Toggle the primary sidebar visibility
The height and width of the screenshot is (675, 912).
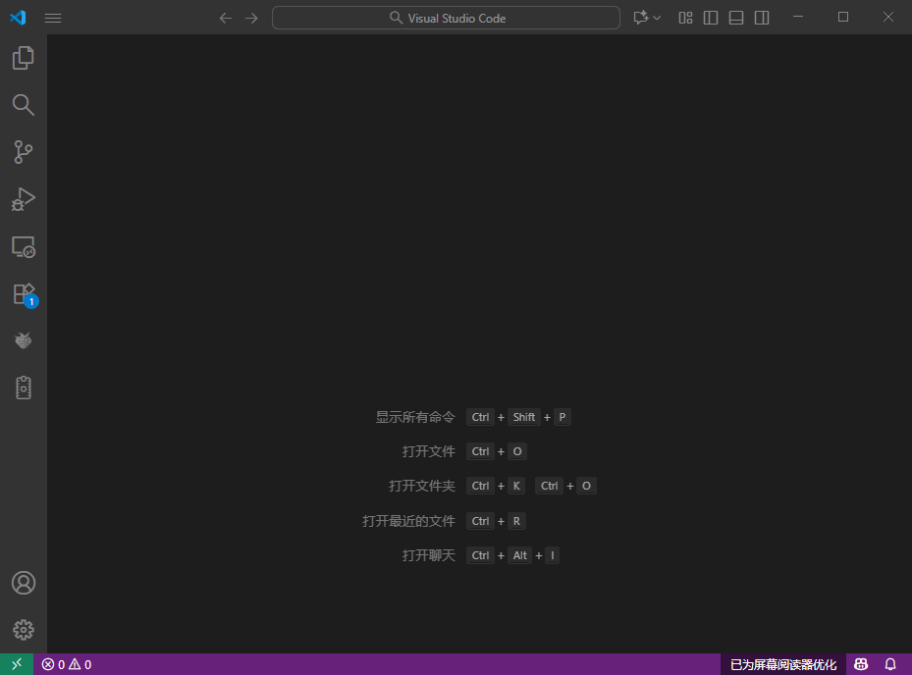pyautogui.click(x=710, y=17)
